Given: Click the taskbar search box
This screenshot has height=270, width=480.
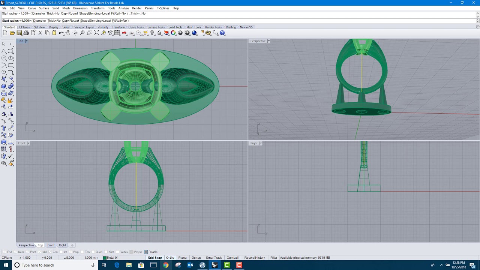Looking at the screenshot, I should tap(55, 265).
